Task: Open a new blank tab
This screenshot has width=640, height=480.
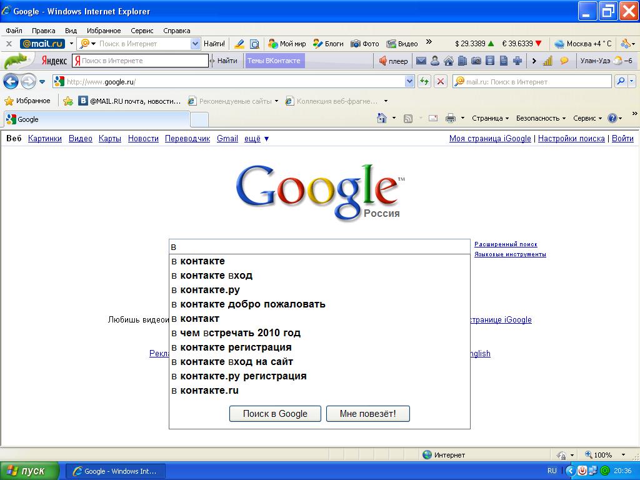Action: (x=199, y=119)
